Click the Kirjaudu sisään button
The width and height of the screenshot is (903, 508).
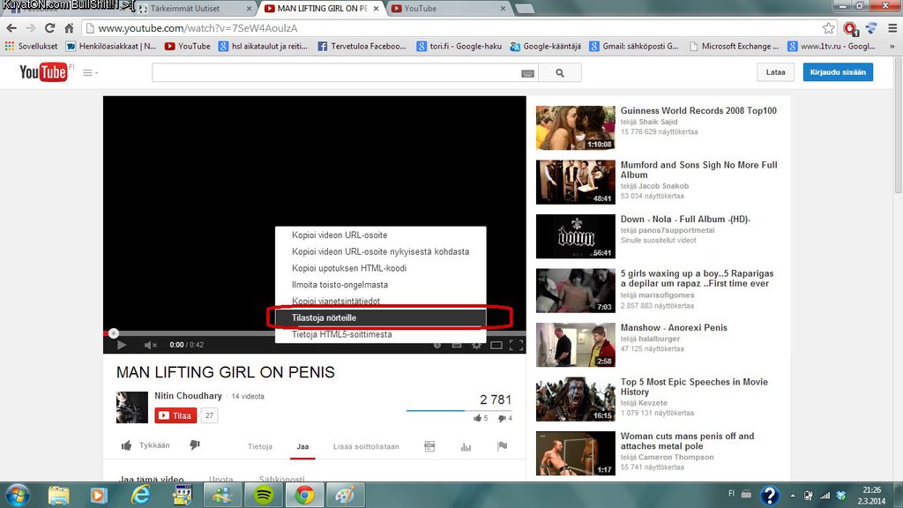pos(837,72)
